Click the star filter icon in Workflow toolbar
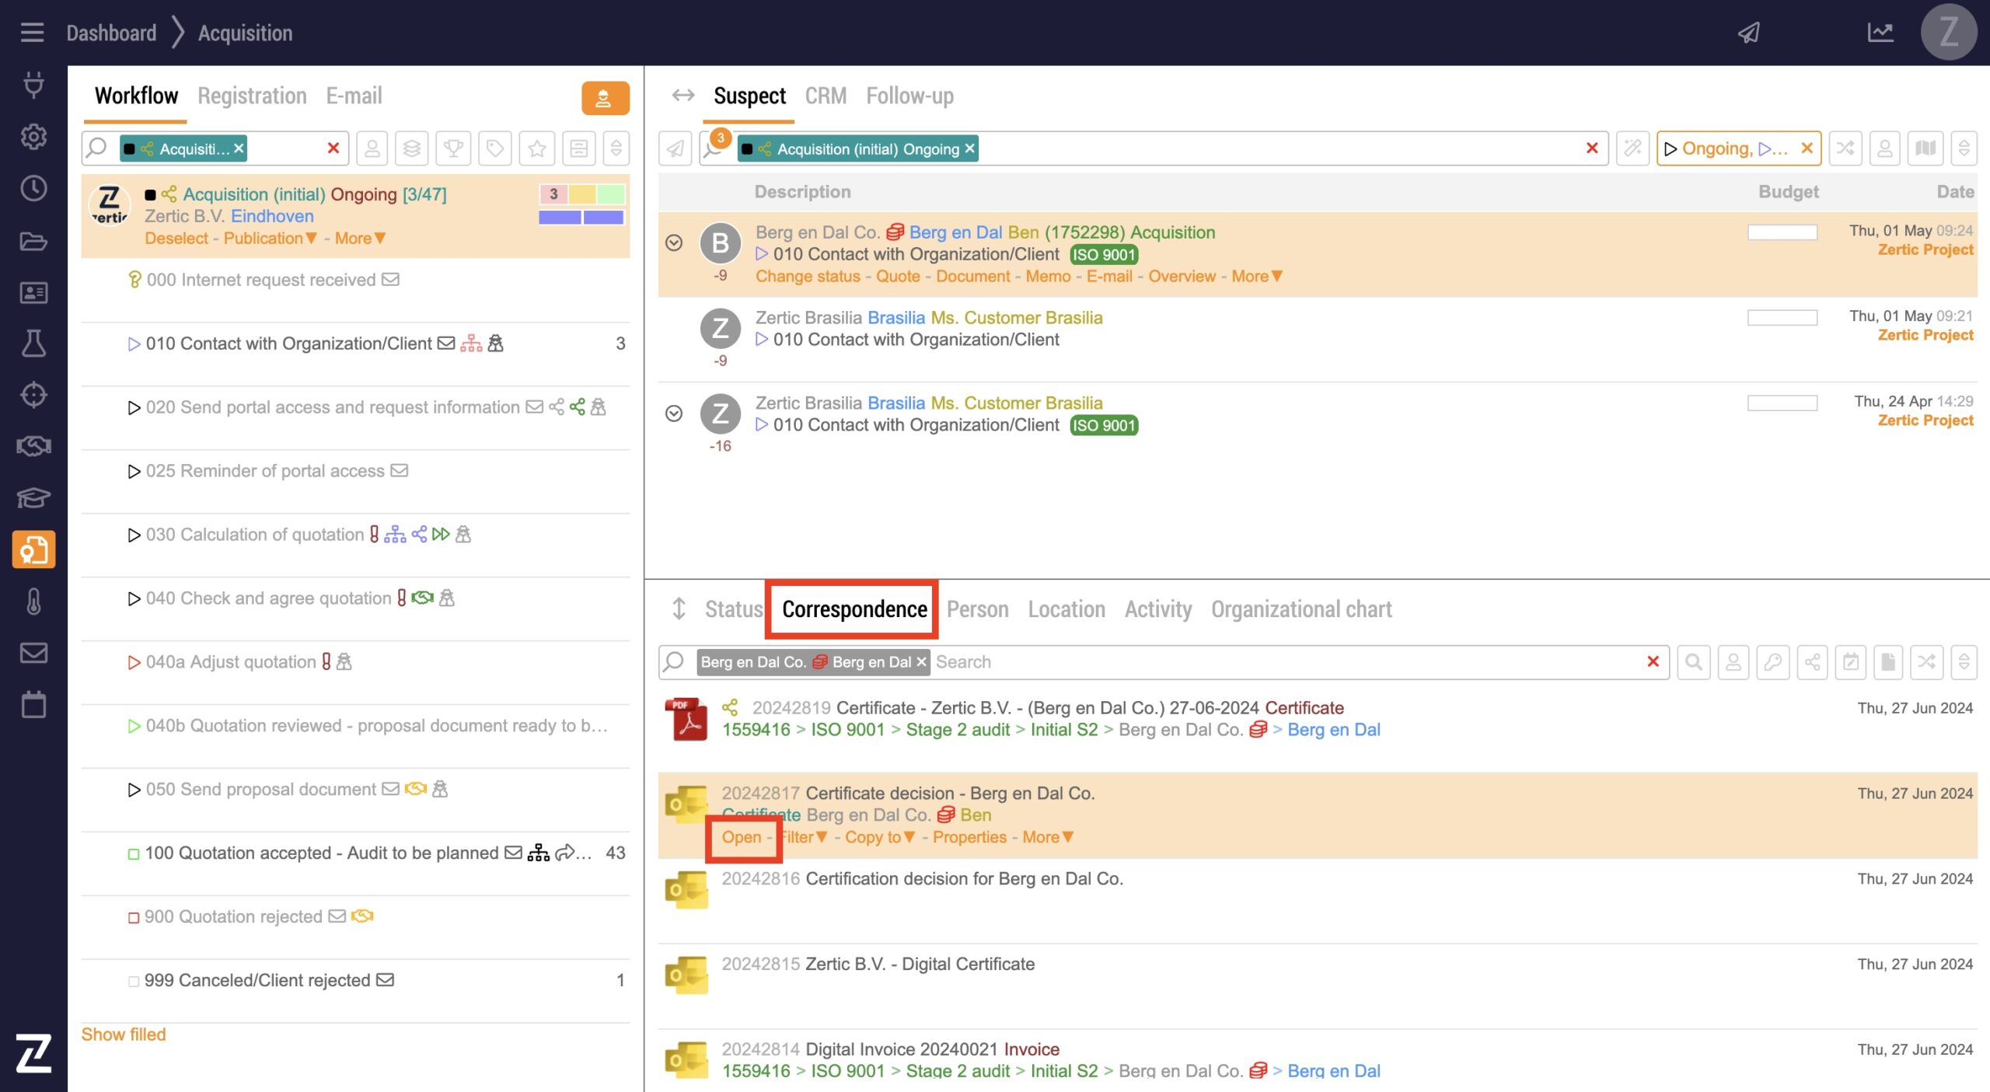Screen dimensions: 1990x1092 tap(536, 148)
